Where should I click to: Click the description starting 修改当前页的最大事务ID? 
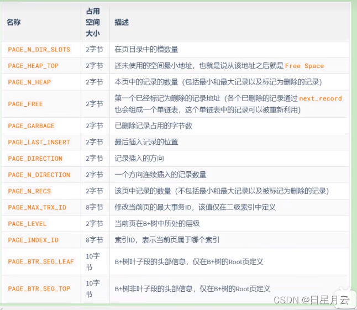[195, 207]
